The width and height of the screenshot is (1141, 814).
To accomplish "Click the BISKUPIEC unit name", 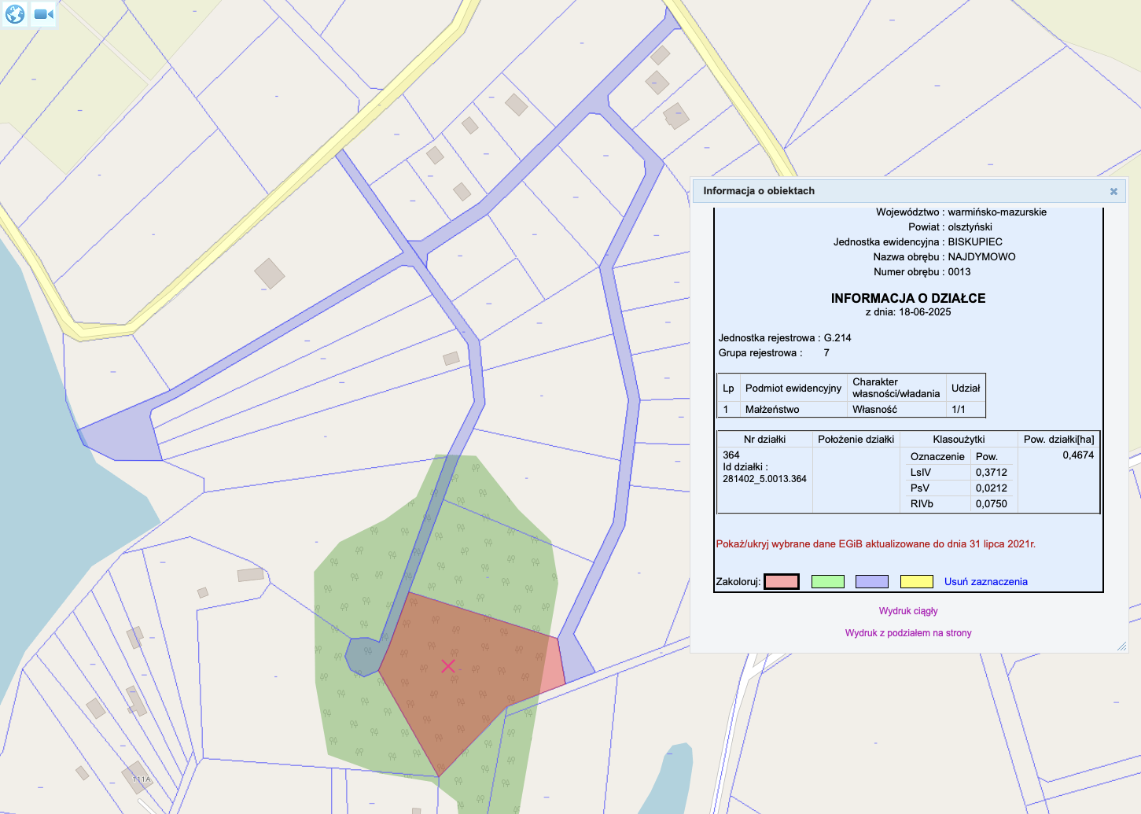I will (975, 241).
